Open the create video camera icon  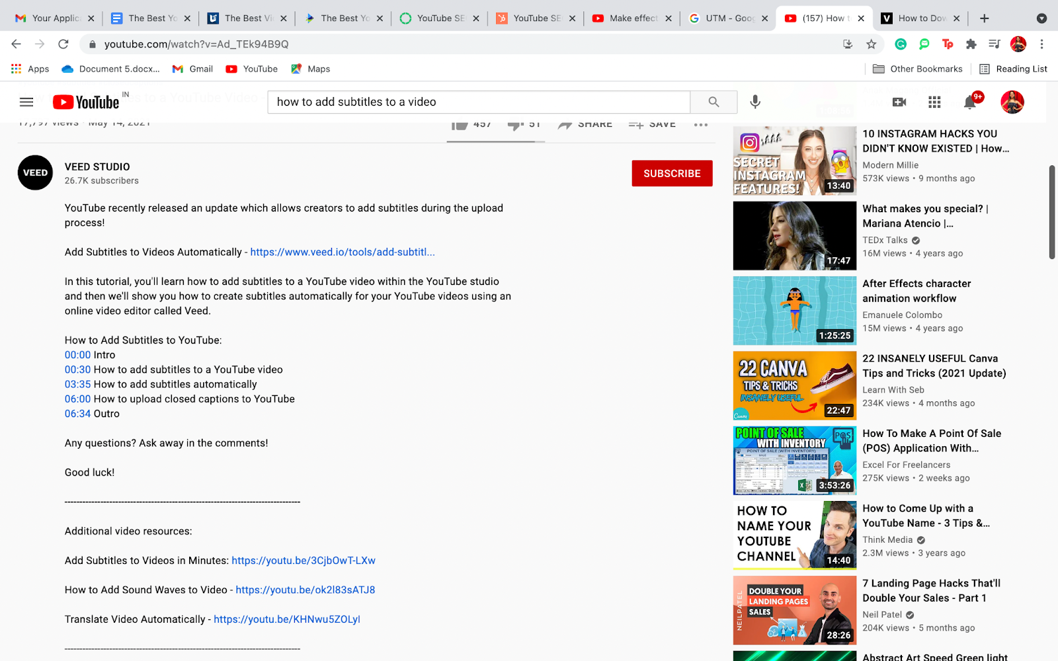pos(899,102)
